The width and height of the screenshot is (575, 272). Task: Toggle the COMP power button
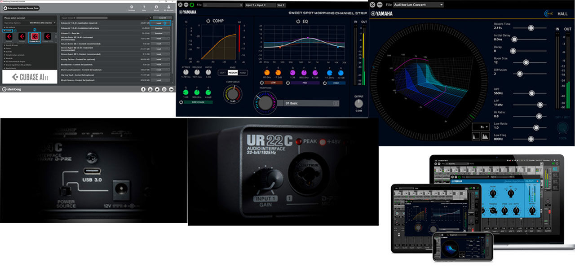[208, 21]
